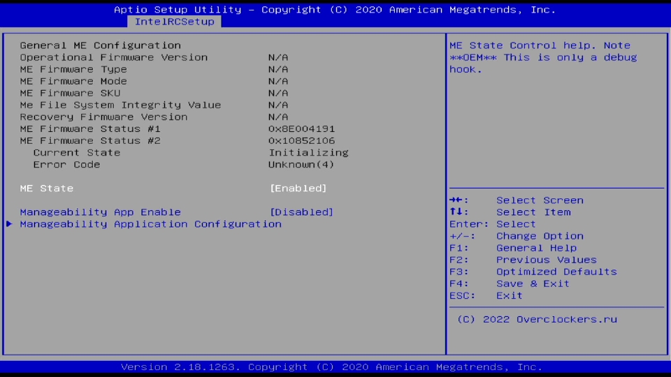Screen dimensions: 671x377
Task: Select the IntelRCSetup tab
Action: pos(174,22)
